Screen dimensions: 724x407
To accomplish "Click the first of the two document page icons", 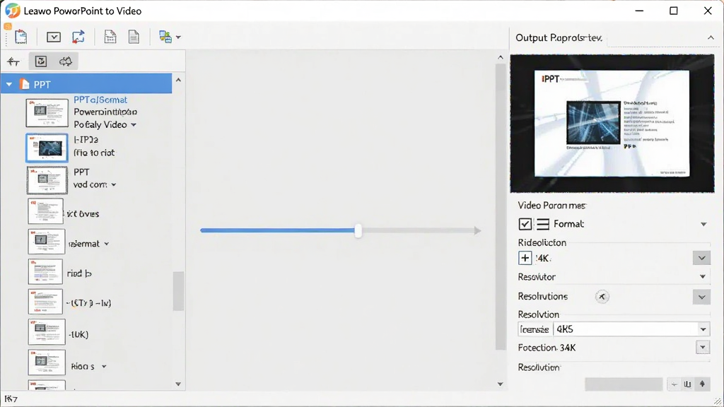I will tap(110, 37).
